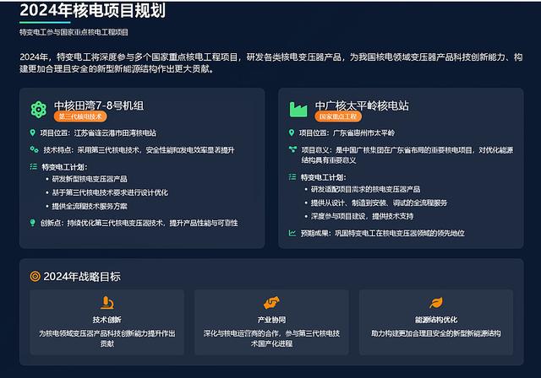541x378 pixels.
Task: Click the list icon beside 特变电工计划 in 田湾 card
Action: coord(34,167)
